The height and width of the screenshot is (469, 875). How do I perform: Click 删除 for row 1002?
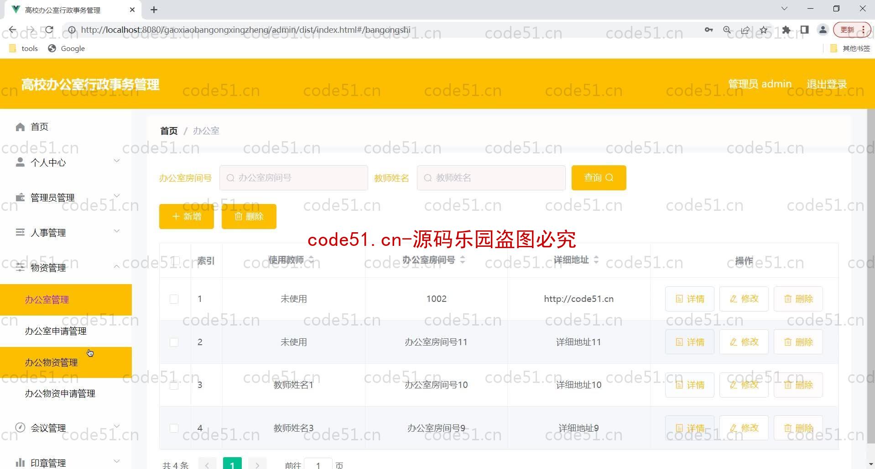[x=798, y=299]
